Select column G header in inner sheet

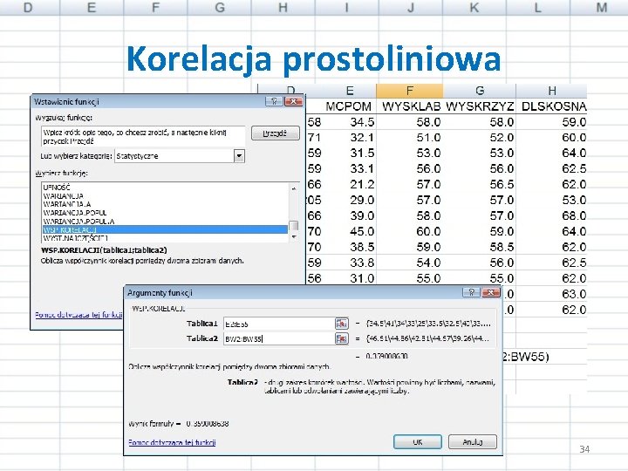click(x=480, y=91)
